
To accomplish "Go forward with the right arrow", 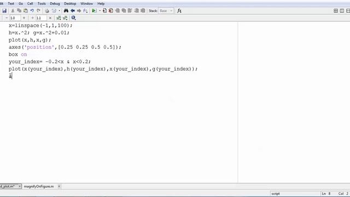I will pos(79,11).
